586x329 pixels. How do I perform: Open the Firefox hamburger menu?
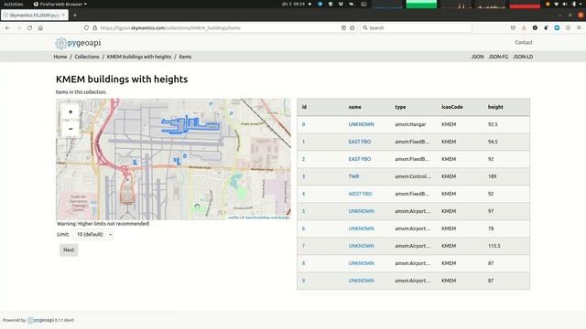pyautogui.click(x=579, y=28)
